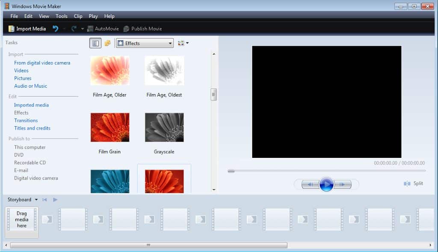Import from digital video camera
438x252 pixels.
click(x=42, y=63)
